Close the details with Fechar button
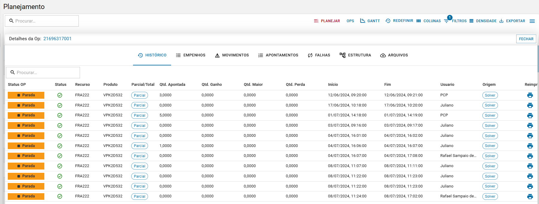 (x=526, y=39)
